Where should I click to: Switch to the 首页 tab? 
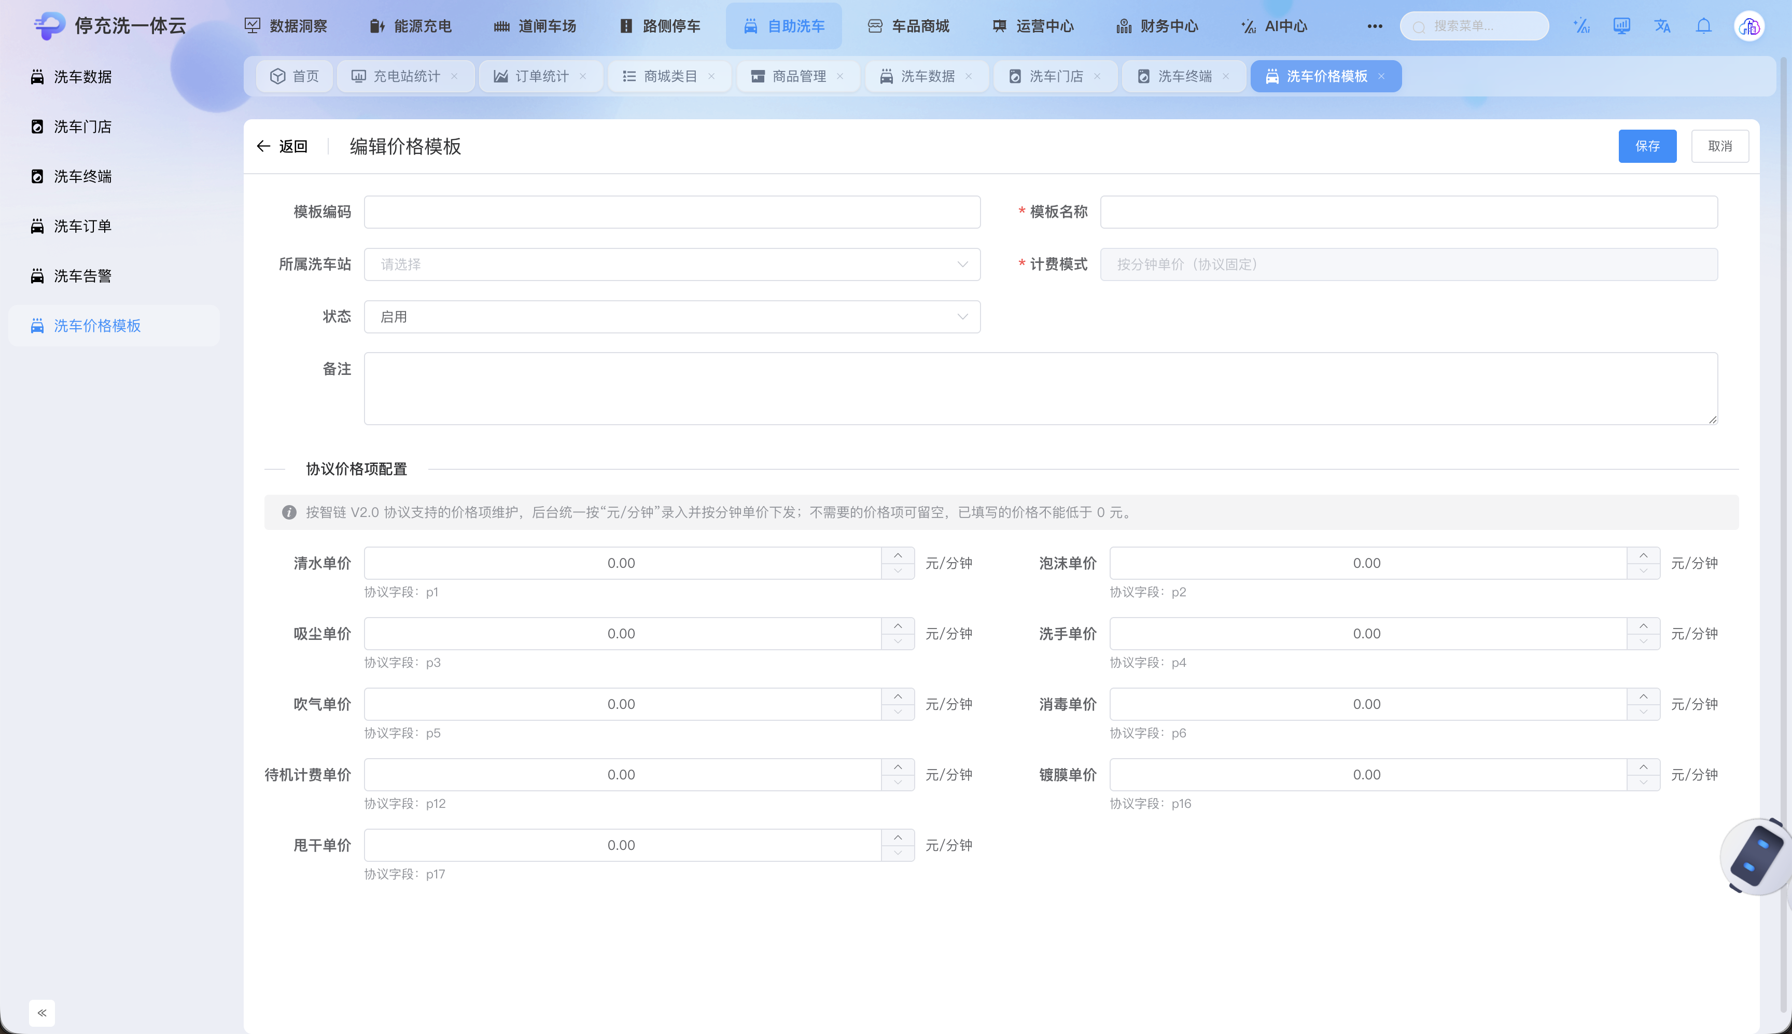[x=295, y=76]
